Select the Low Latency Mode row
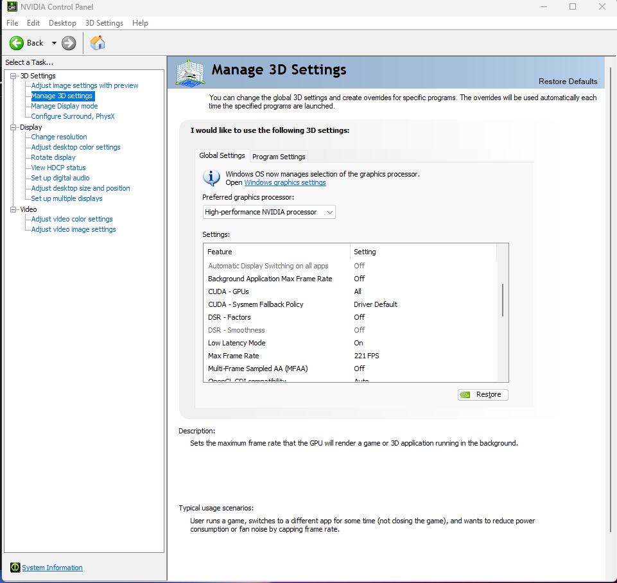This screenshot has width=617, height=583. tap(350, 343)
